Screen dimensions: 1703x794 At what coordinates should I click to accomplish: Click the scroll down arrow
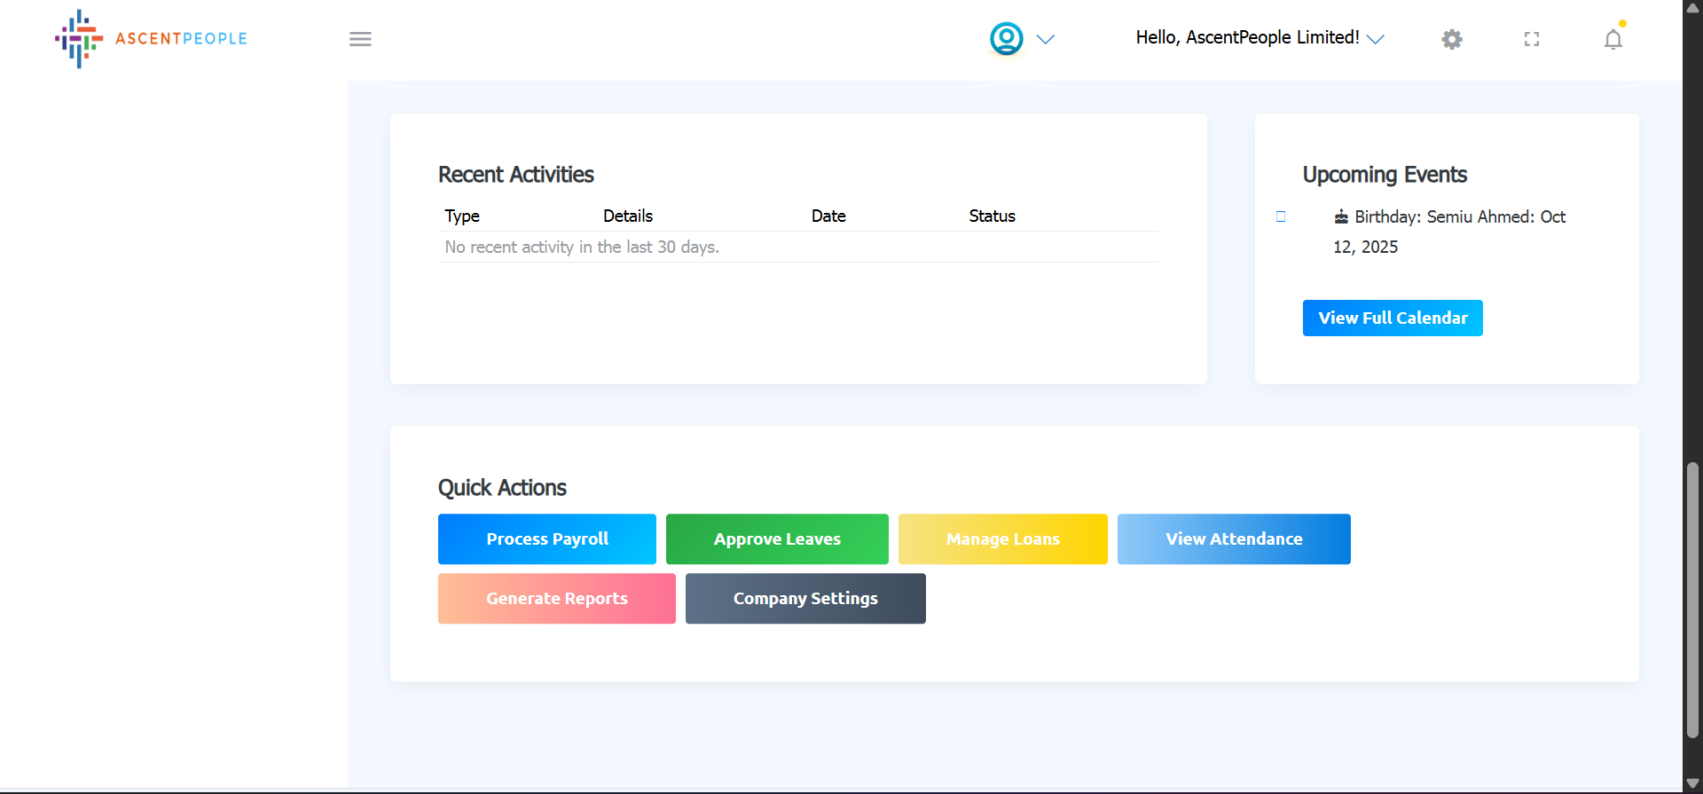coord(1692,783)
